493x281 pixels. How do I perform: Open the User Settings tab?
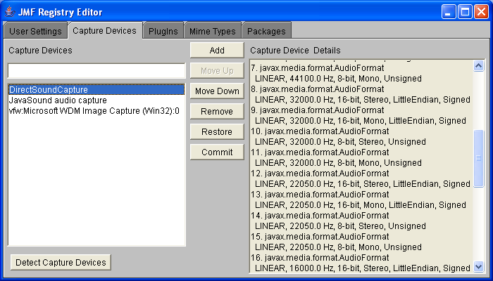point(35,31)
